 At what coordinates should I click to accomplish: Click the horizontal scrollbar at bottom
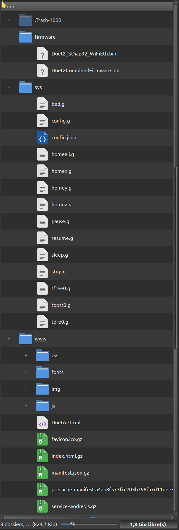[87, 517]
